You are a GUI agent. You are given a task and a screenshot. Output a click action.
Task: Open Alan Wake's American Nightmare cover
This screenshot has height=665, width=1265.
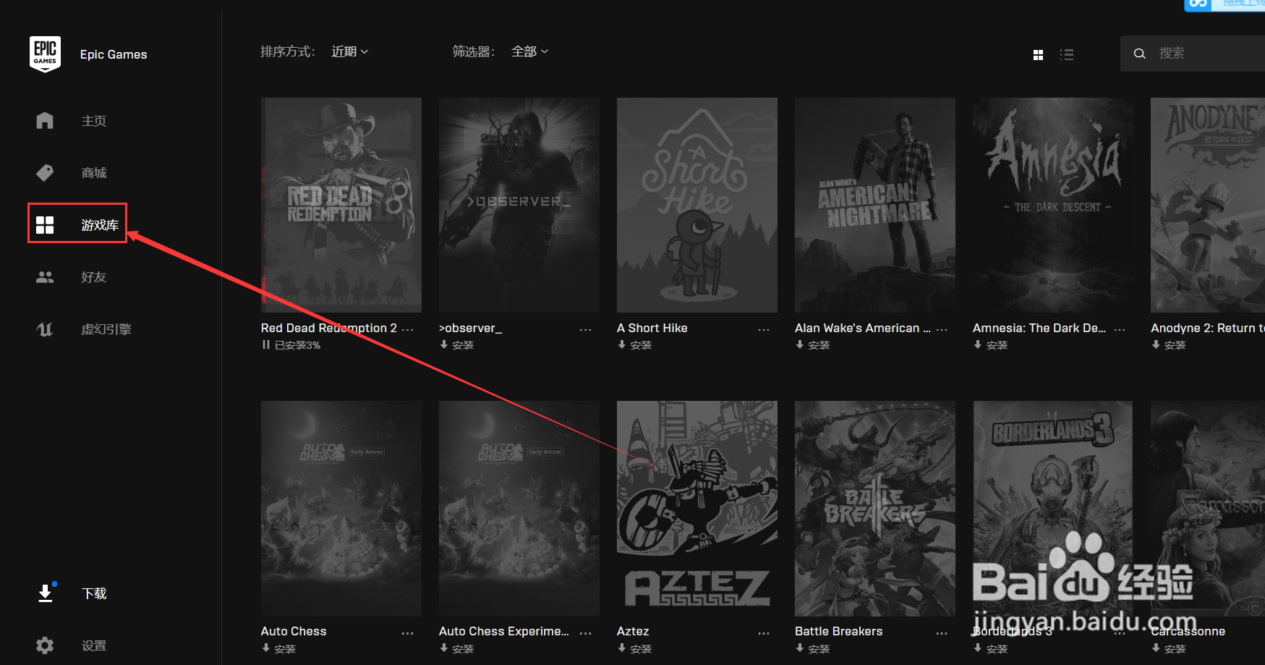pyautogui.click(x=875, y=206)
